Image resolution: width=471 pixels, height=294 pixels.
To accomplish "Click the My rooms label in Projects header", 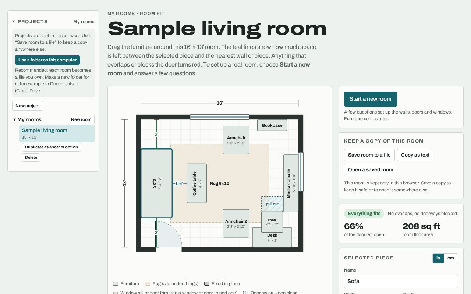I will [84, 22].
